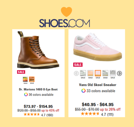This screenshot has width=134, height=127.
Task: Click the SALE badge under the boot
Action: (x=21, y=72)
